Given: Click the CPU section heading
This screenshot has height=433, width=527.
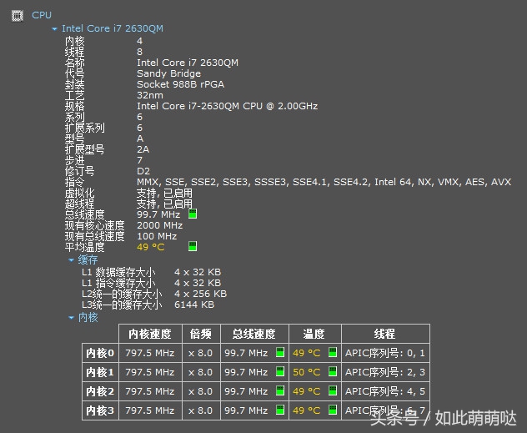Looking at the screenshot, I should pos(42,15).
